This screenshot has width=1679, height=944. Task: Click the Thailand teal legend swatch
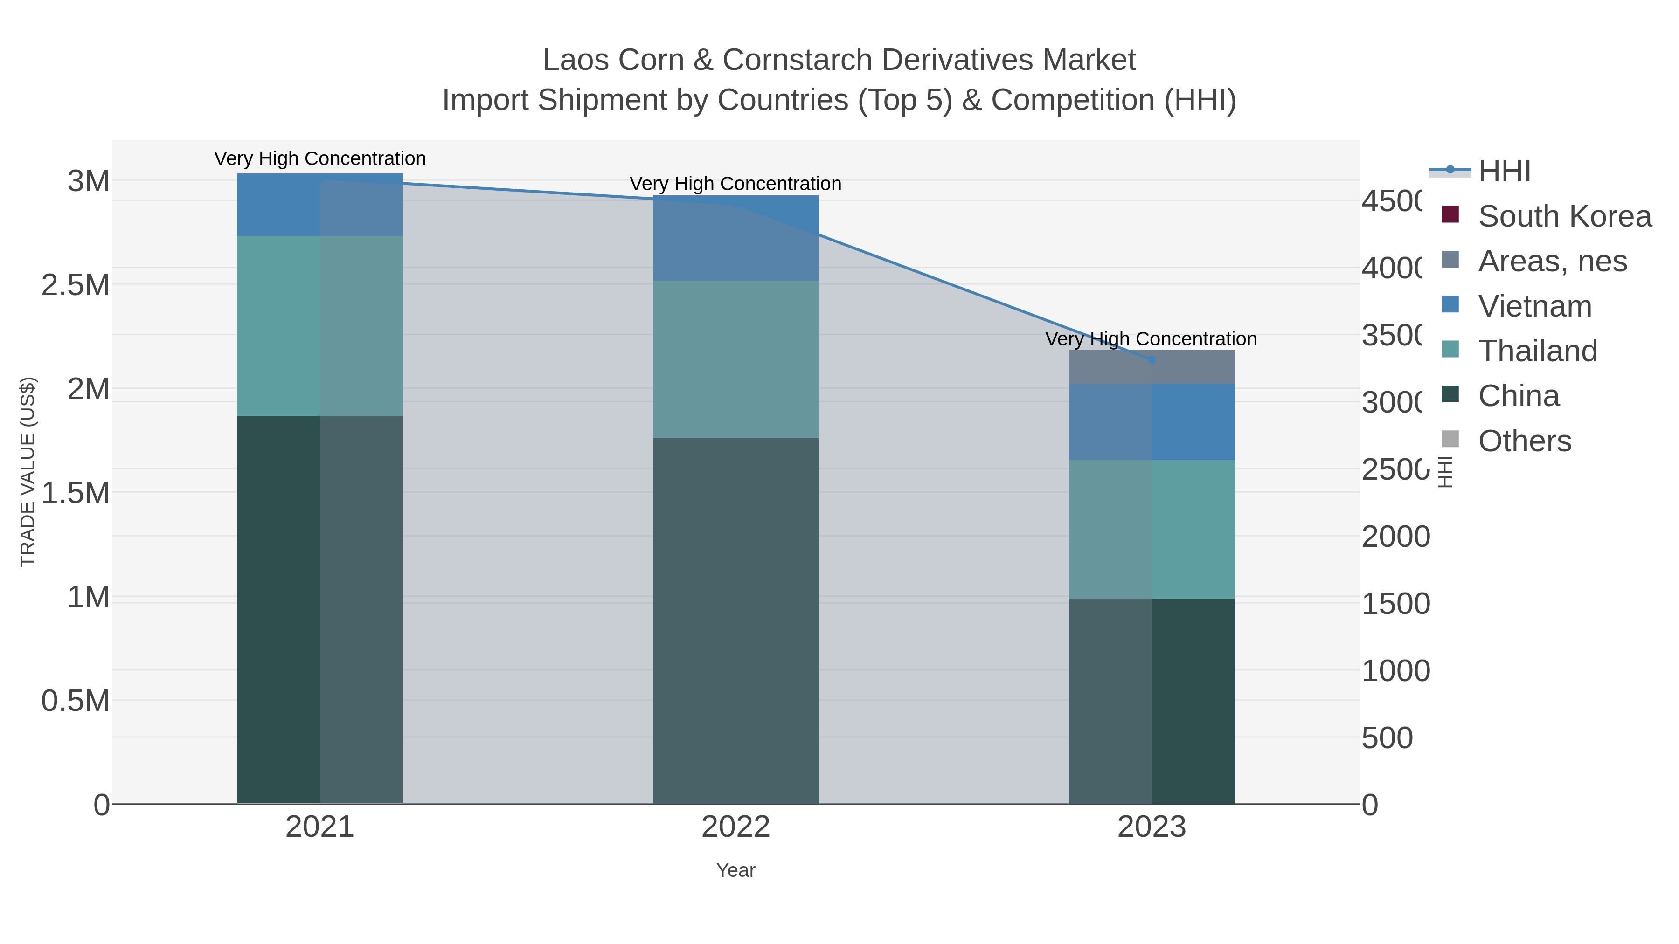click(1450, 349)
